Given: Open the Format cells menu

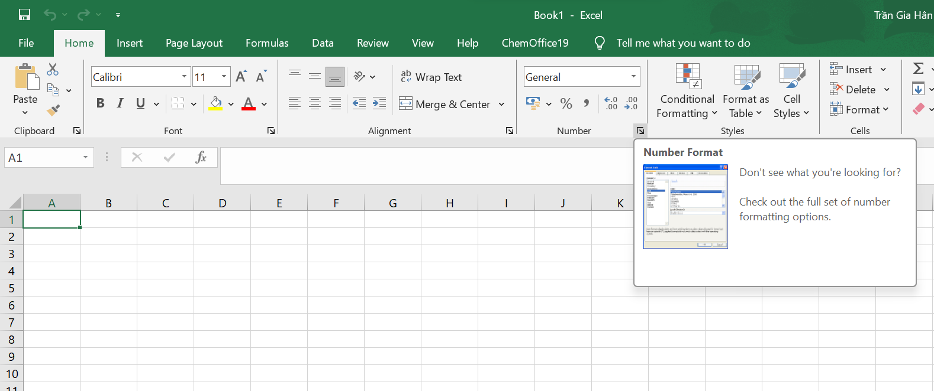Looking at the screenshot, I should click(859, 110).
